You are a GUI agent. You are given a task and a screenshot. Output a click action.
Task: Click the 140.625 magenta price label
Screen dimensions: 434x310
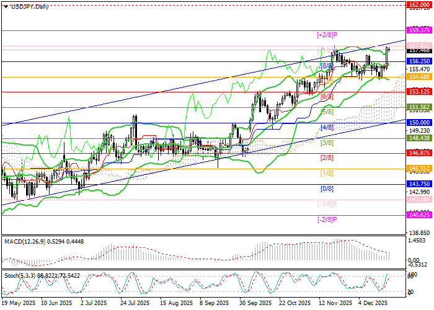coord(419,215)
